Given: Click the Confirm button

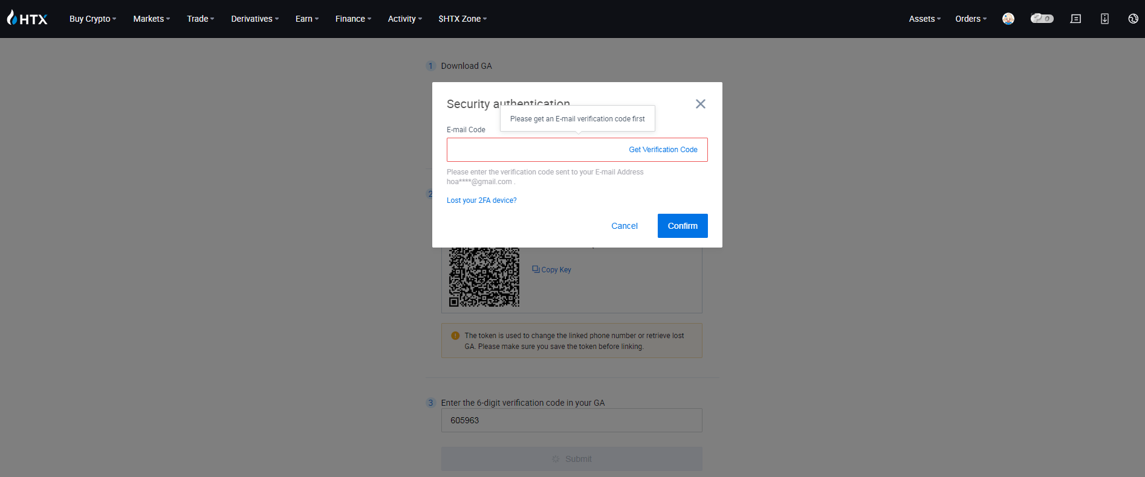Looking at the screenshot, I should click(683, 226).
